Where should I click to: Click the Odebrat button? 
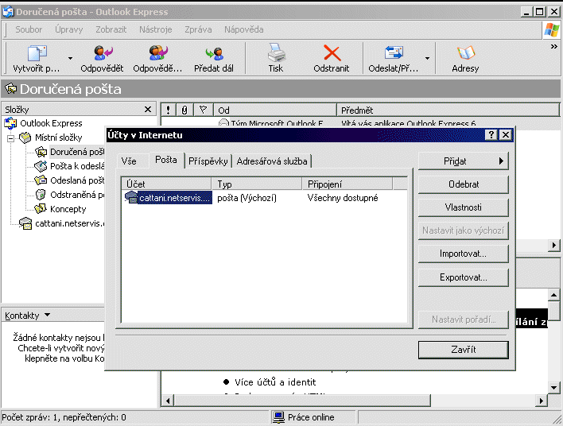pyautogui.click(x=463, y=184)
